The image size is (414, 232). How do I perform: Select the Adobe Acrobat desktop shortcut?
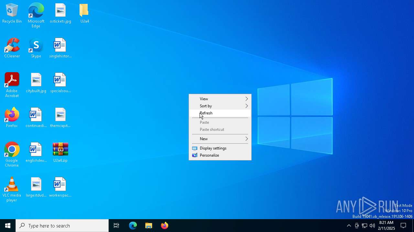pos(12,85)
